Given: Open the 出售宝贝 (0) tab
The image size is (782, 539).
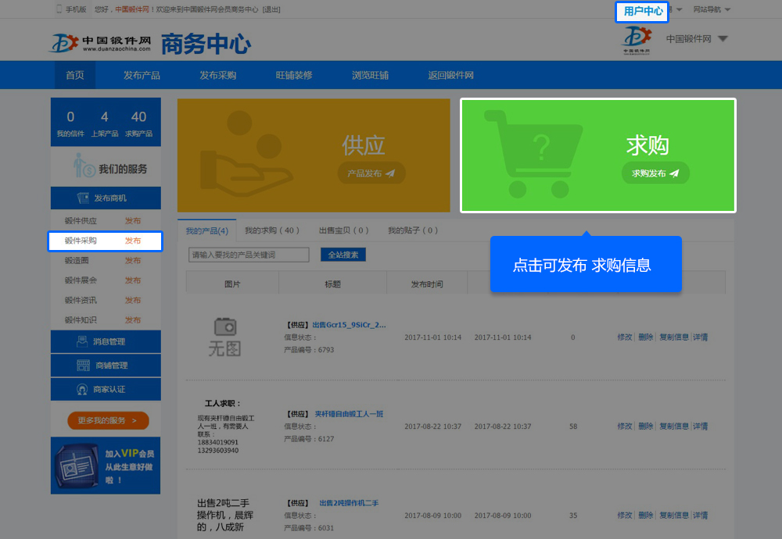Looking at the screenshot, I should click(x=343, y=230).
